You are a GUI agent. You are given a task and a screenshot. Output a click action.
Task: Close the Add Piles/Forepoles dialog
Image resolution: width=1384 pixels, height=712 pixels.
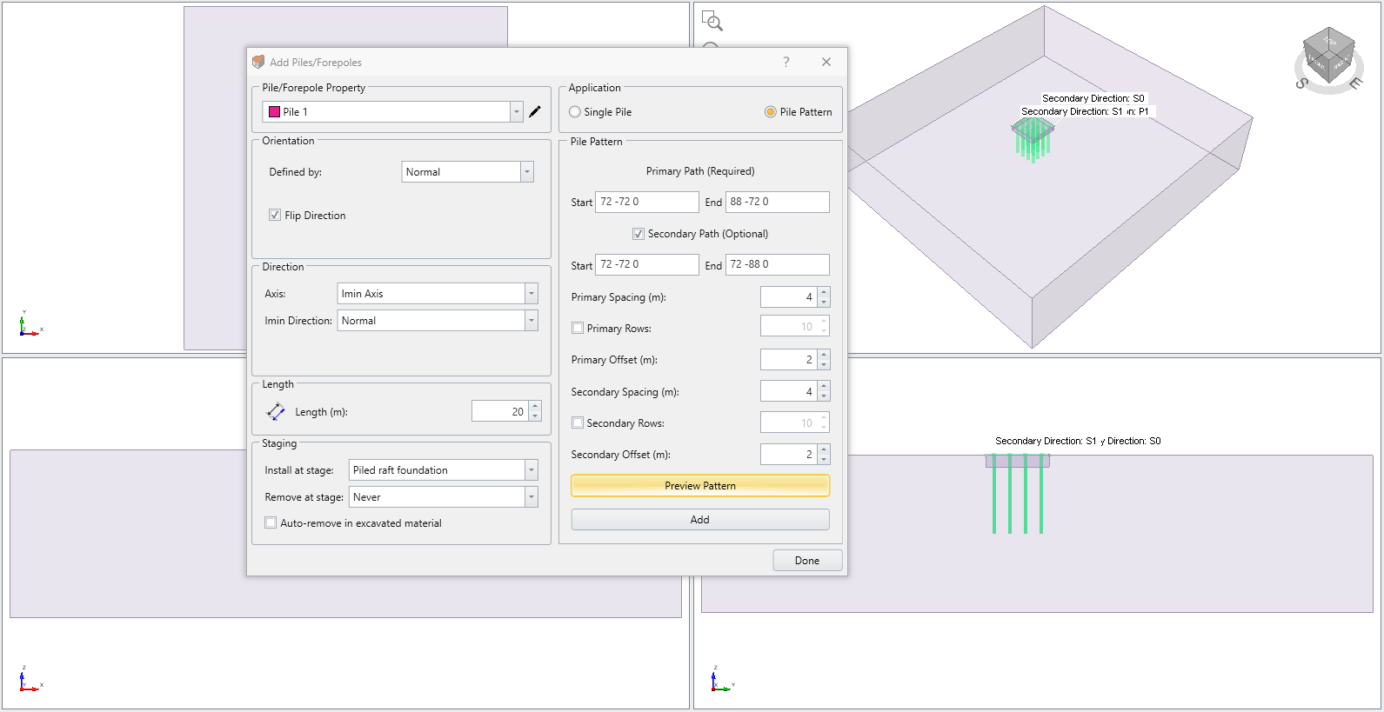826,62
